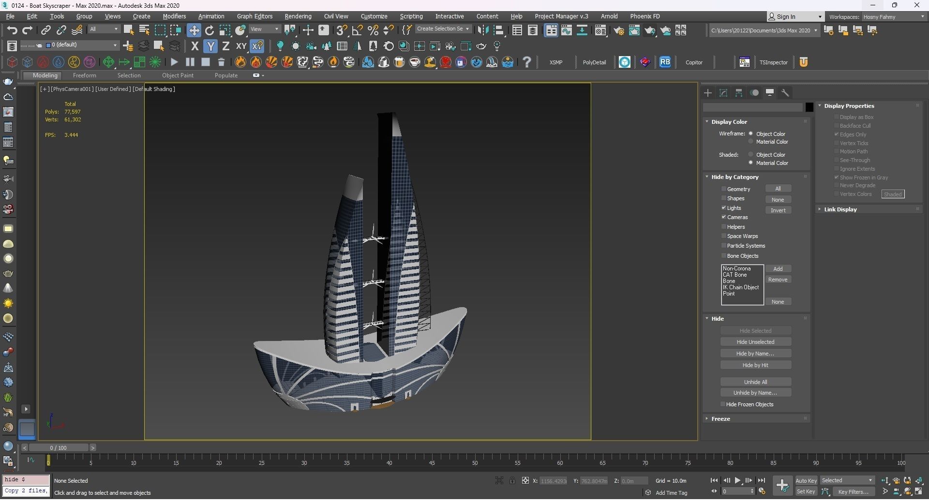Open the Rendering menu
Viewport: 929px width, 503px height.
point(298,16)
